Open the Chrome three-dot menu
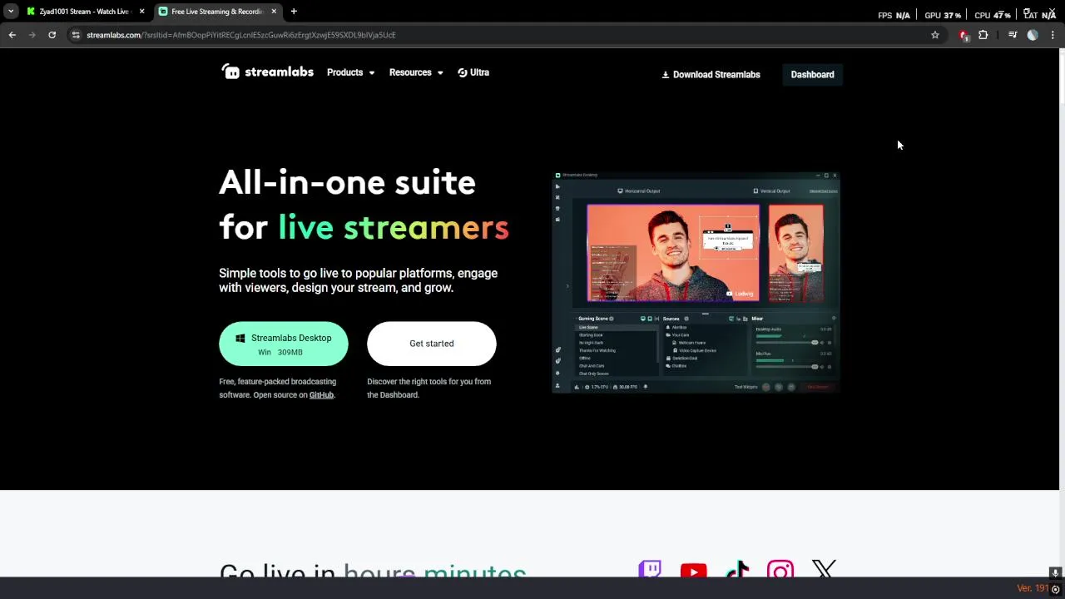This screenshot has width=1065, height=599. pos(1053,35)
